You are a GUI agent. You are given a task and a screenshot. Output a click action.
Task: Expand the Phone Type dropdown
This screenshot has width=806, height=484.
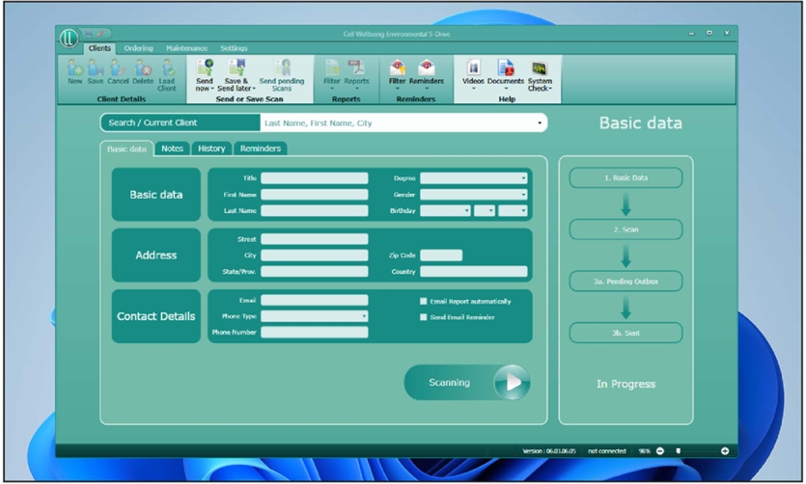point(314,316)
